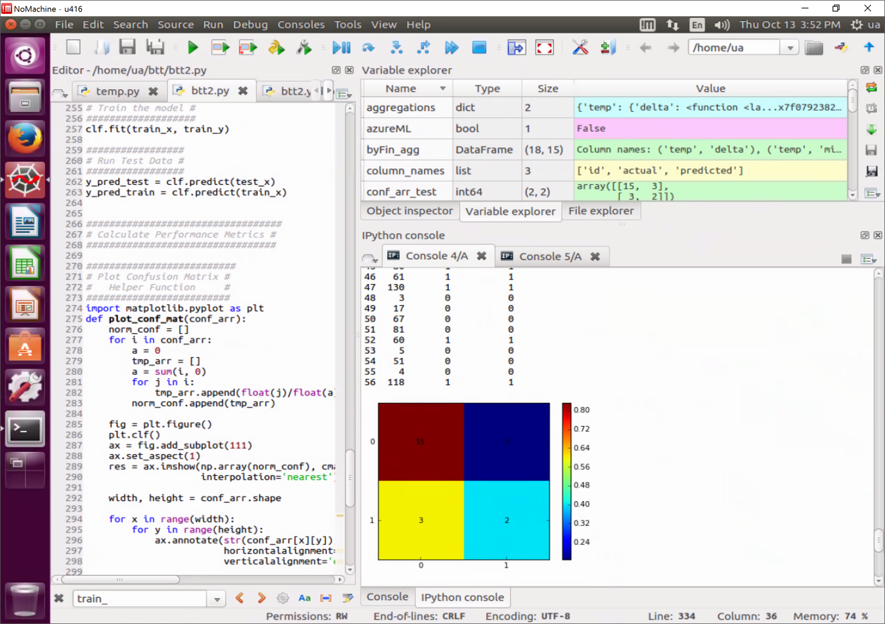Find previous match with the left orange chevron

[240, 598]
